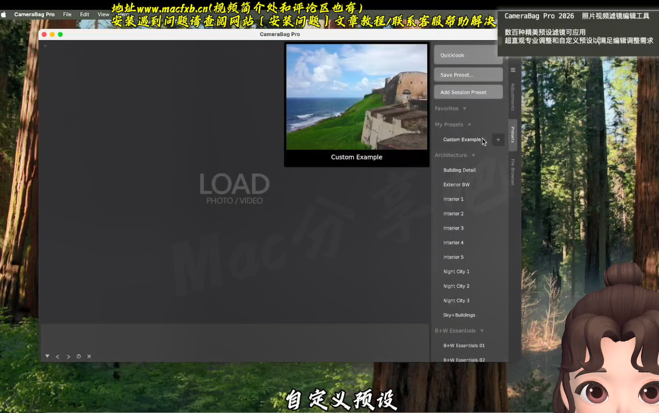Toggle the power icon in bottom bar
Screen dimensions: 659x413
coord(78,357)
